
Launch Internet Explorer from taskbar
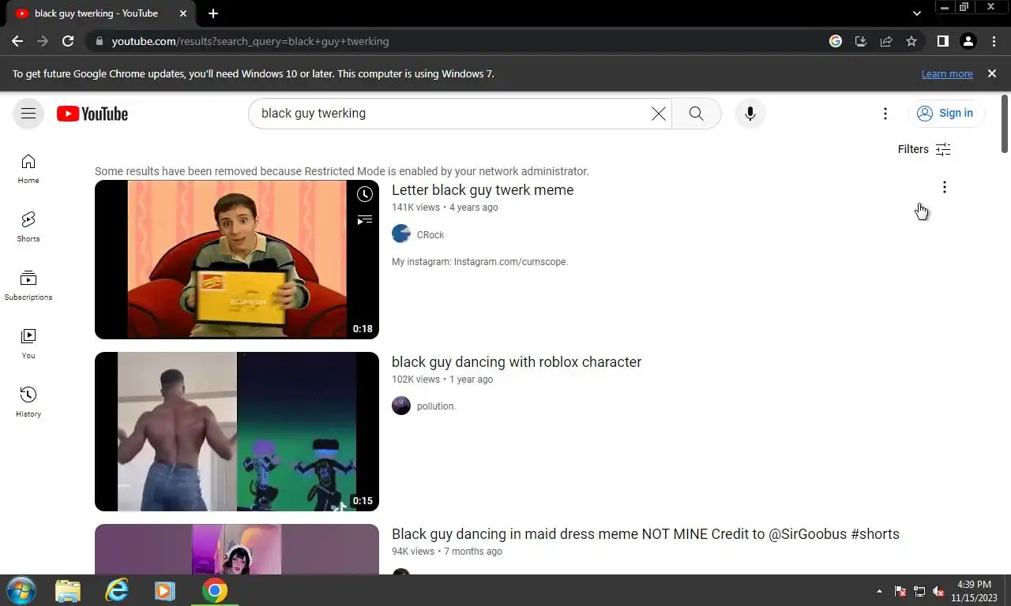117,590
